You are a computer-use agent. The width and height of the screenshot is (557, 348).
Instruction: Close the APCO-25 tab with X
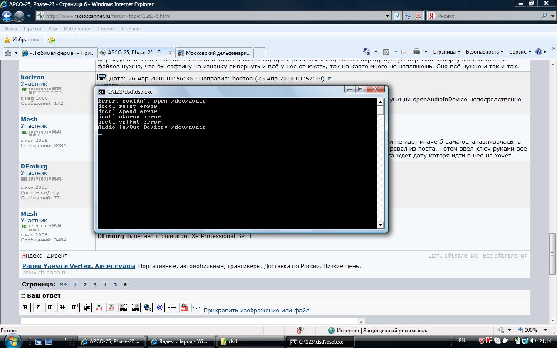pos(170,53)
